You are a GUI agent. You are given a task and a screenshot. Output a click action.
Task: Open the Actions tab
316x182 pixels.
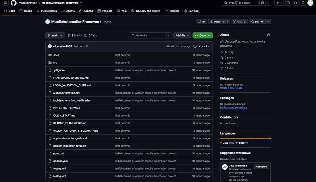click(86, 11)
